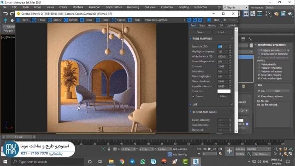Click the display monitor panel icon

[243, 39]
